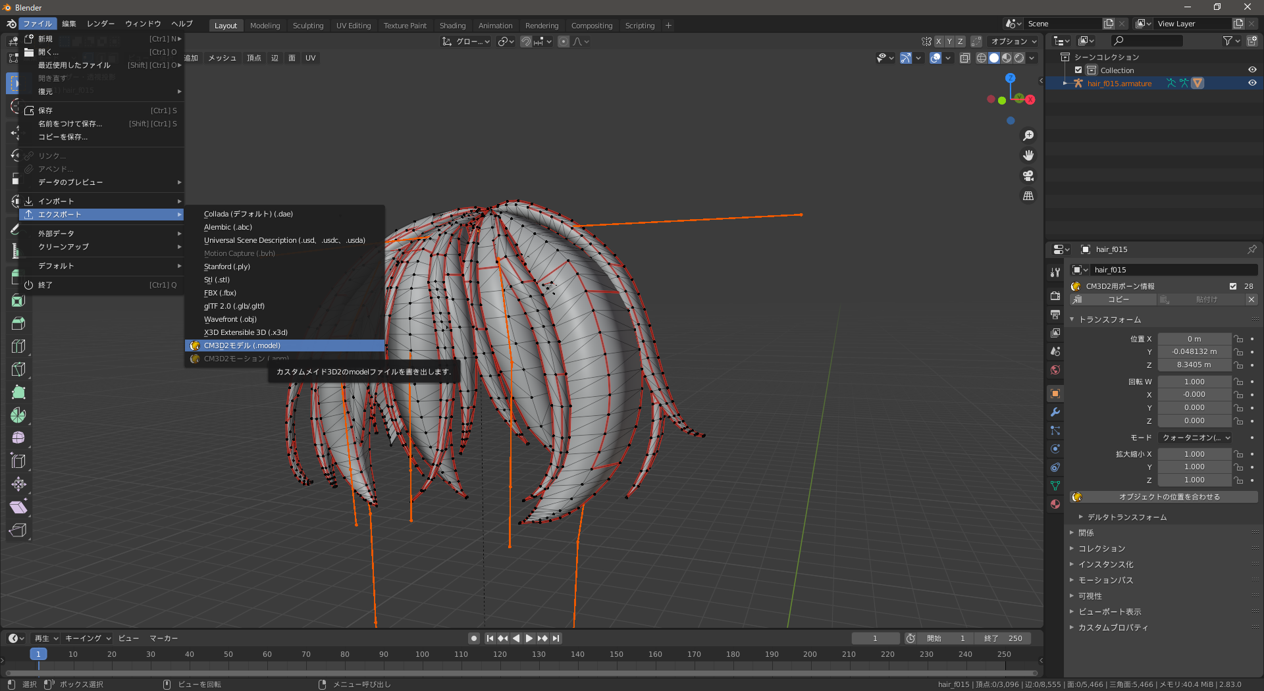Click the pan view hand icon
The width and height of the screenshot is (1264, 691).
(x=1028, y=156)
